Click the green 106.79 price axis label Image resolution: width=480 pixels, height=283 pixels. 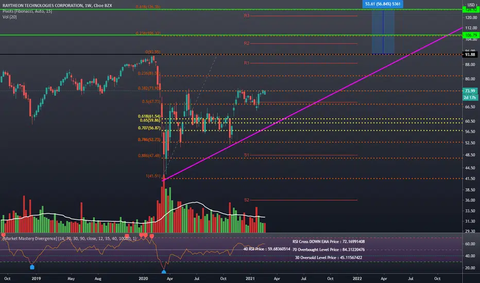(471, 35)
